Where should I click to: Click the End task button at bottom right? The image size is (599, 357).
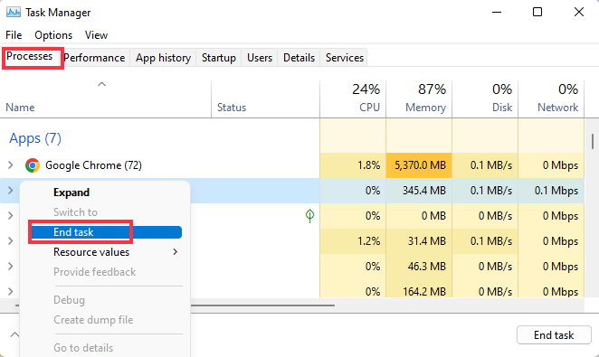click(554, 335)
